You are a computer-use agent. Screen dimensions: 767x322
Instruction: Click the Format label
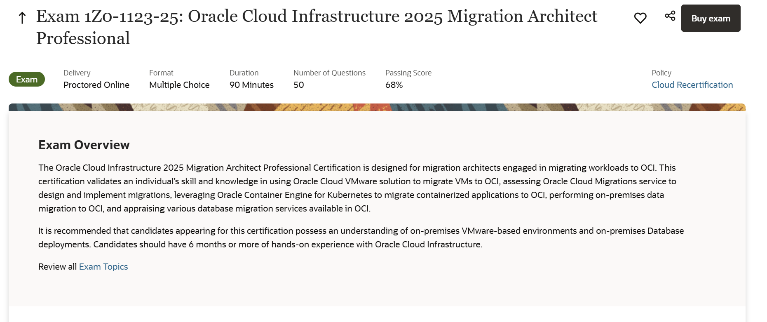161,73
